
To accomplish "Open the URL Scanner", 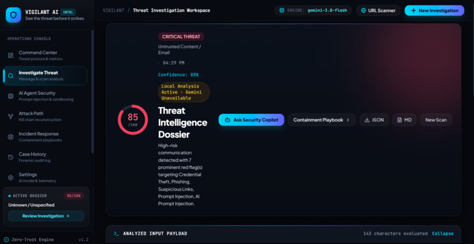I will click(x=378, y=11).
